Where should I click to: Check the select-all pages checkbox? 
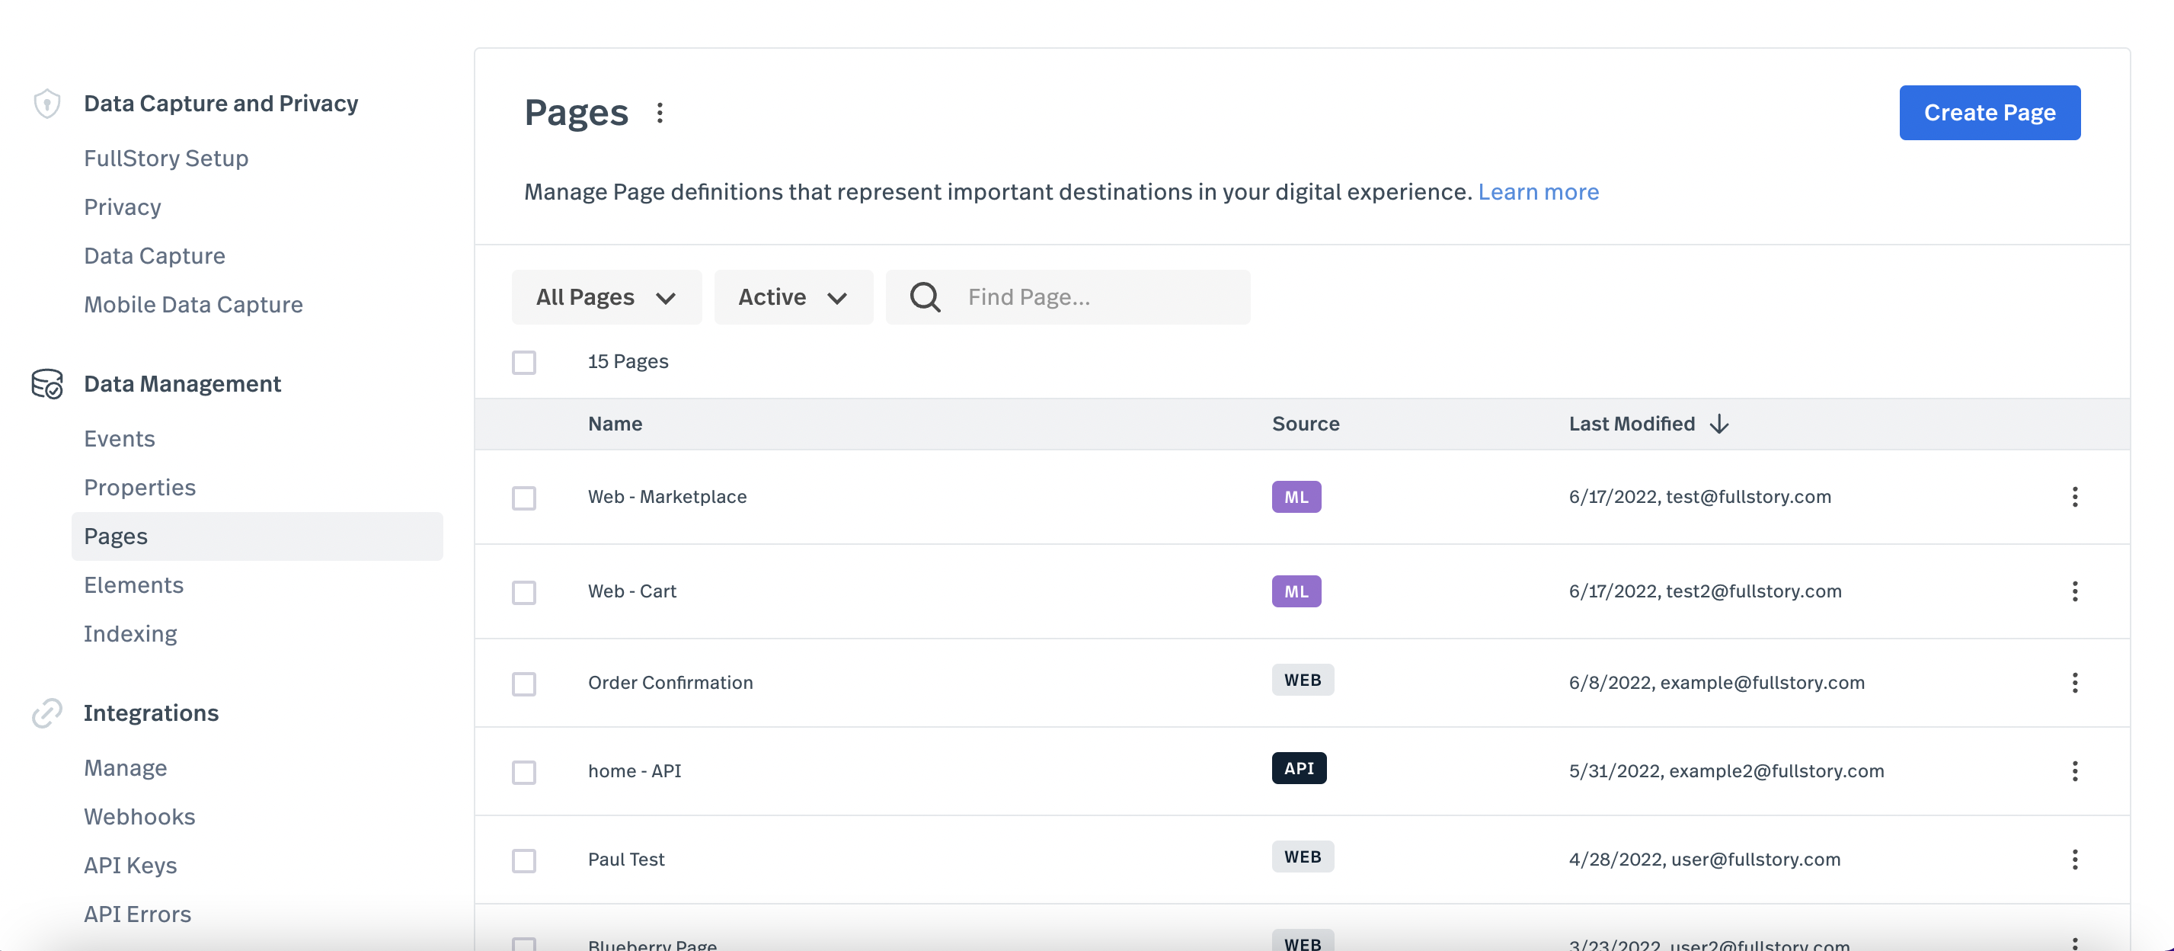[523, 362]
